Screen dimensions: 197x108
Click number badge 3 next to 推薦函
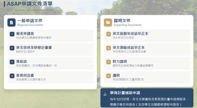12,62
